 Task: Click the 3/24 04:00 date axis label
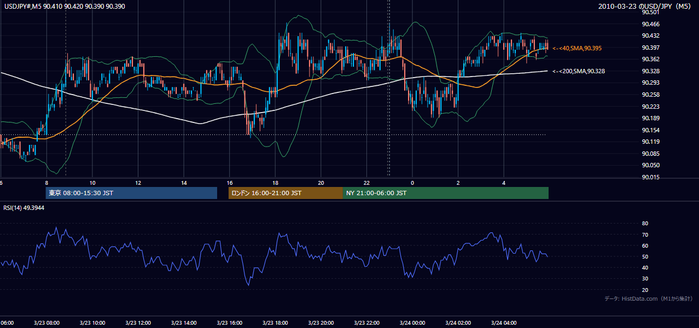click(504, 323)
